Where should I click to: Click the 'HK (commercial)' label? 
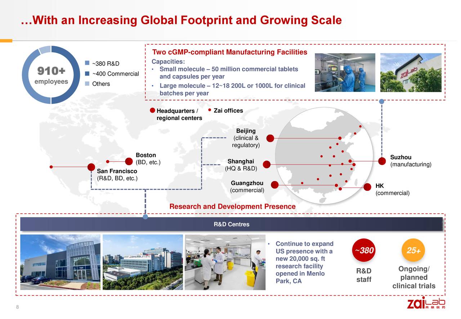click(x=392, y=189)
